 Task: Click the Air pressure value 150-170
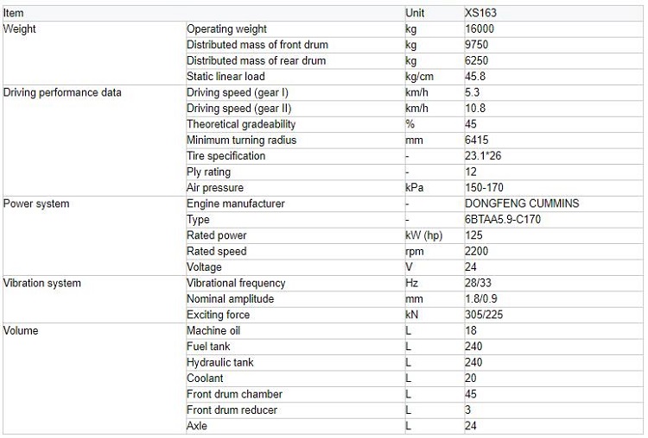click(x=484, y=188)
